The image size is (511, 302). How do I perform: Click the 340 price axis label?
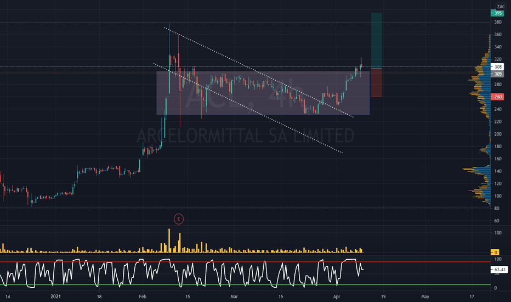[498, 47]
